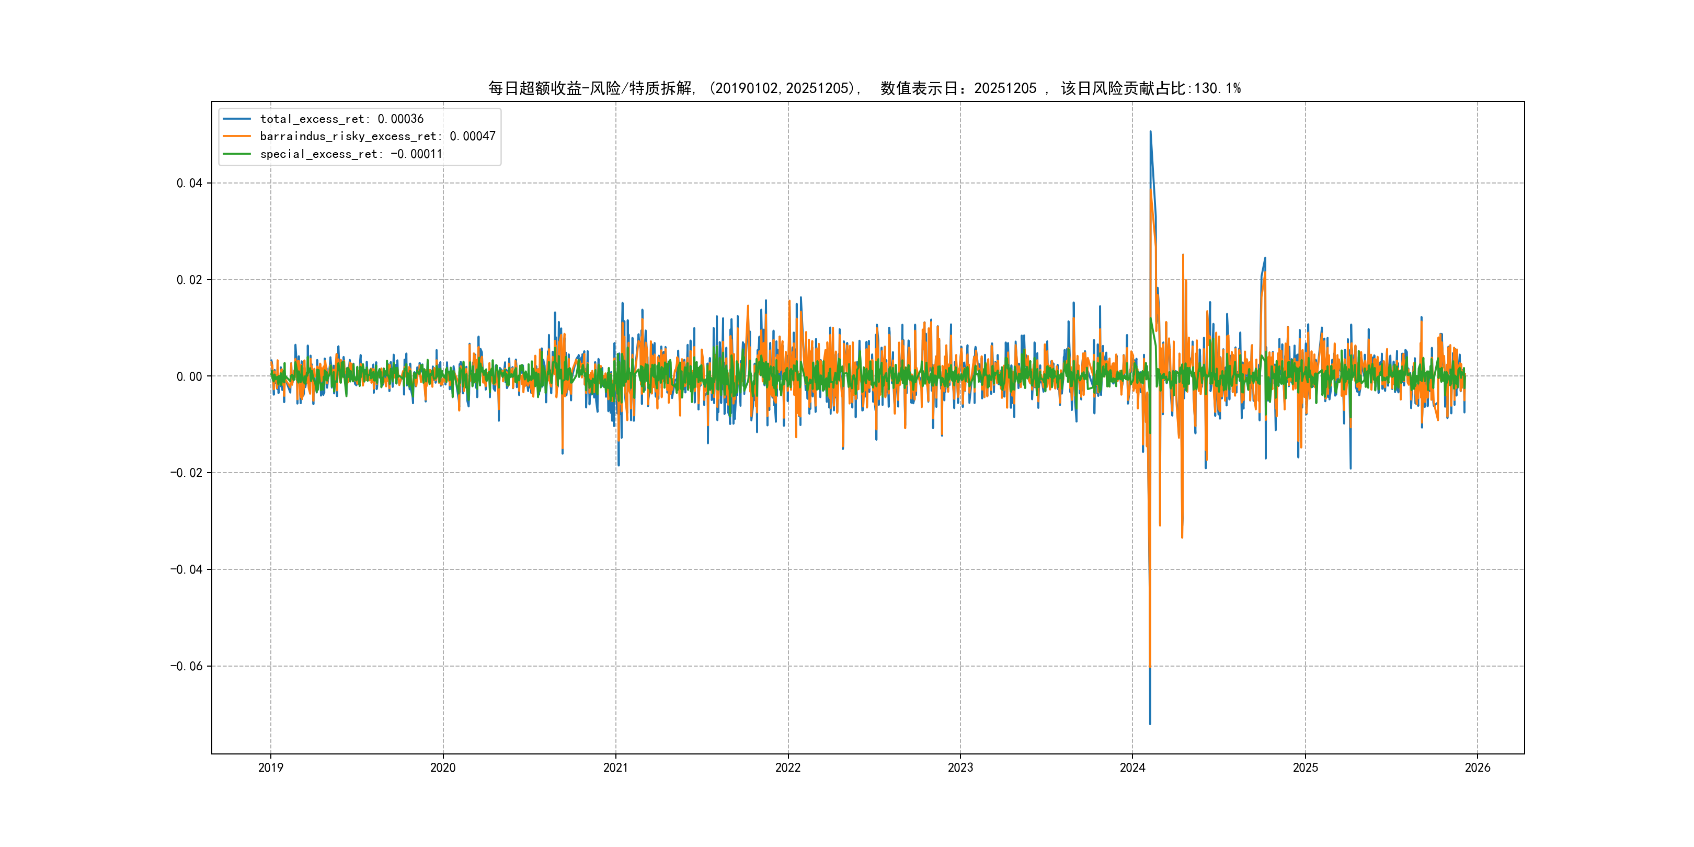Click the green special_excess_ret legend line
Image resolution: width=1694 pixels, height=847 pixels.
pos(237,154)
